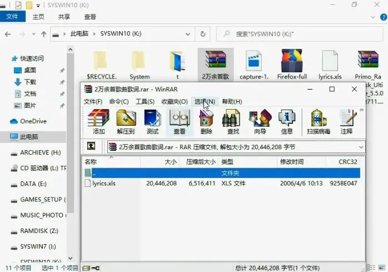Click the Comment (注释) toolbar icon
The height and width of the screenshot is (272, 388).
(x=347, y=122)
